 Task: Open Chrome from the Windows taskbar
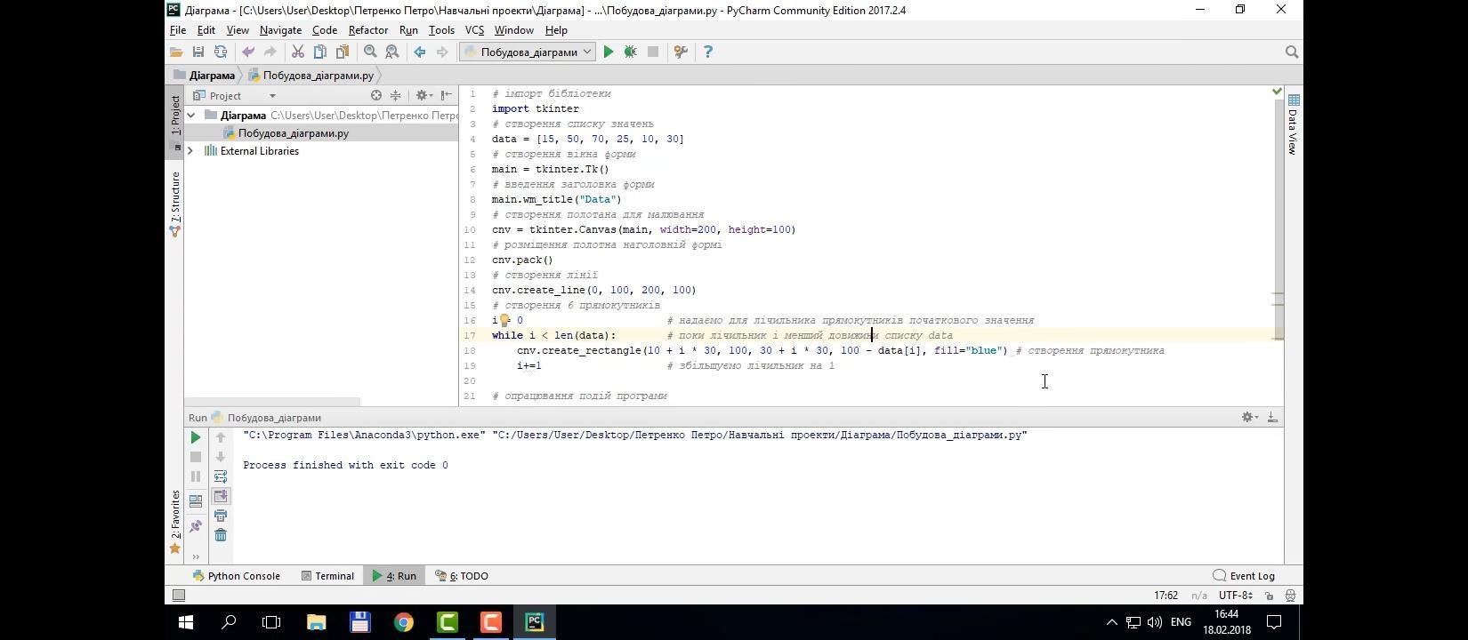click(403, 622)
